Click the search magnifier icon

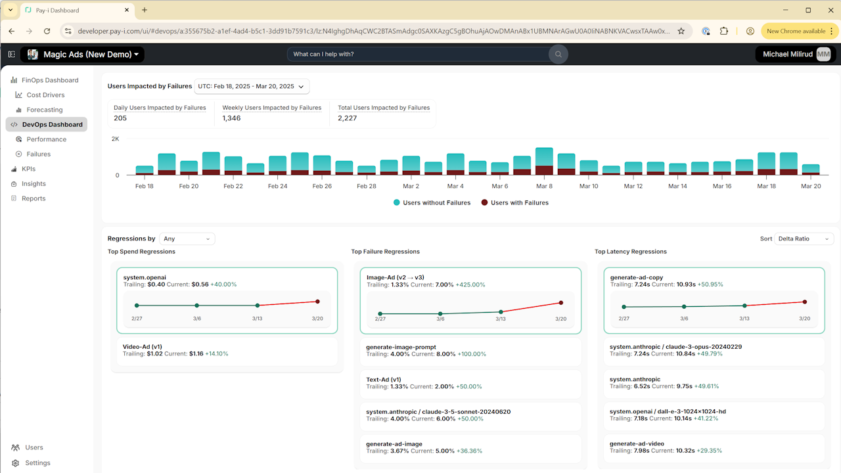tap(558, 54)
